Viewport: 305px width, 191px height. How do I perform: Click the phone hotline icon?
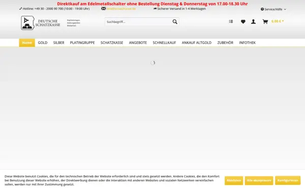(x=21, y=9)
